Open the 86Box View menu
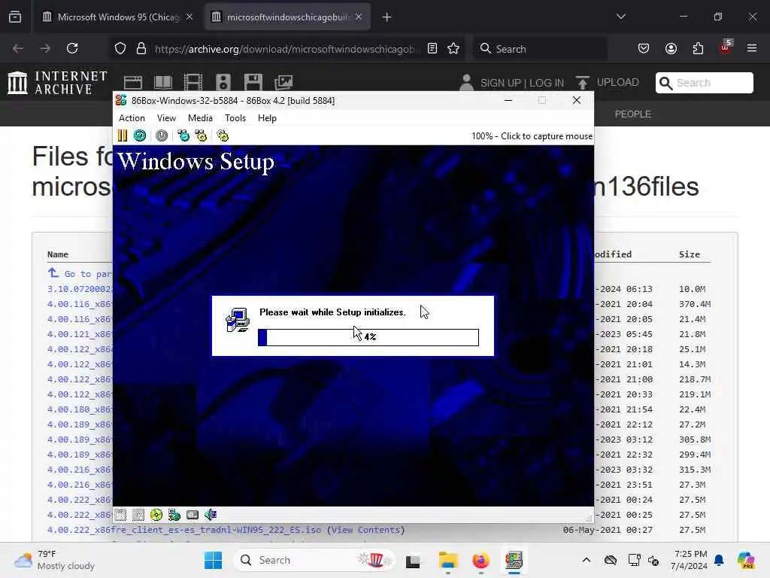Image resolution: width=770 pixels, height=578 pixels. [166, 118]
